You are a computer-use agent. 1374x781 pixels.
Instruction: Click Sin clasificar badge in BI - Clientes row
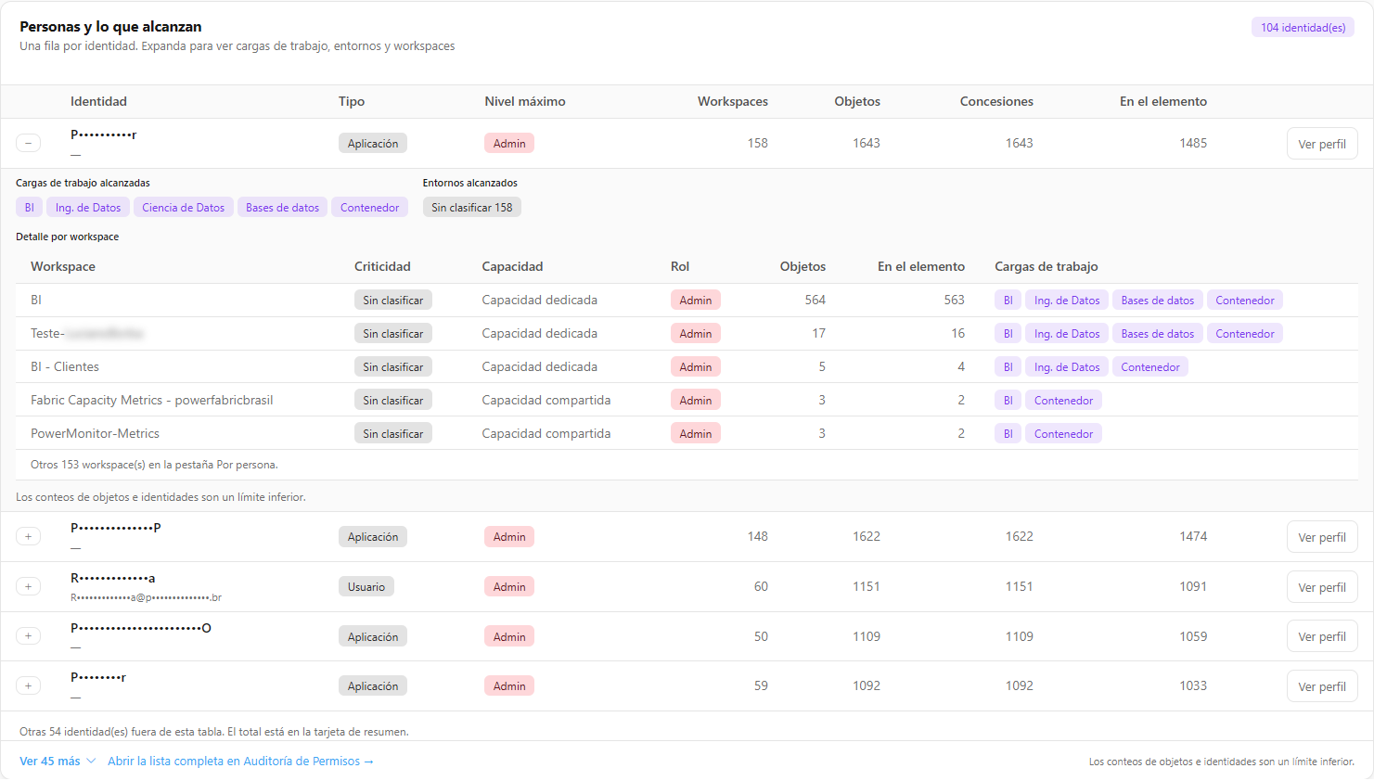(393, 367)
